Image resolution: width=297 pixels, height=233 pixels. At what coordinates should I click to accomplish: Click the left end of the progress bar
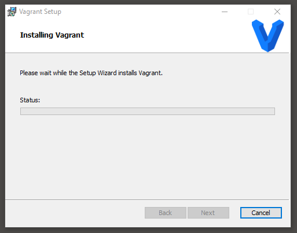click(21, 111)
